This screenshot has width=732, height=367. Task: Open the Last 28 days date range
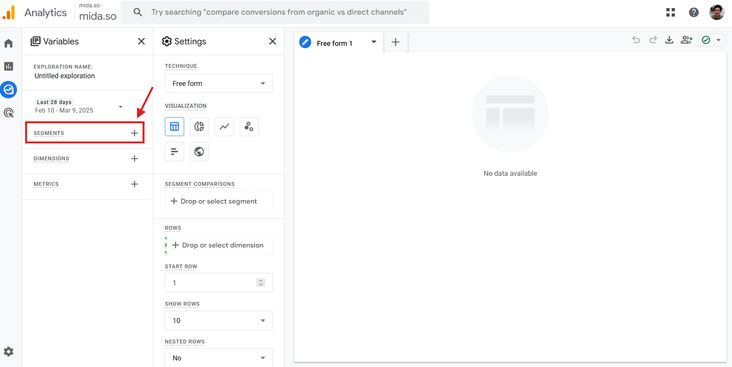(x=79, y=106)
